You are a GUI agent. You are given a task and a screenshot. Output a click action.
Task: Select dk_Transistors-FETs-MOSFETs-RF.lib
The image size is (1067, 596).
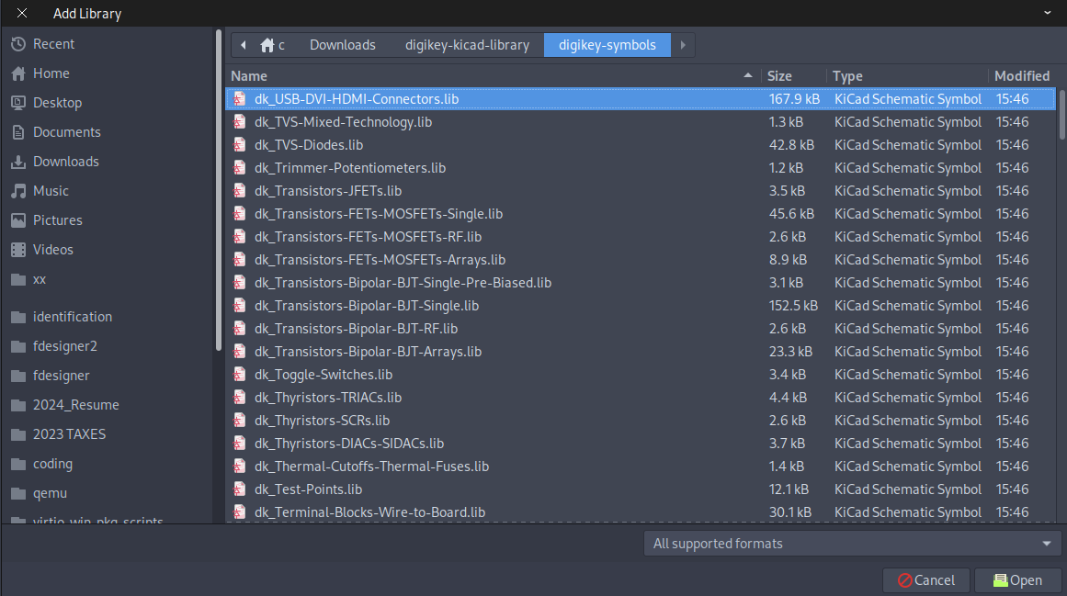coord(641,237)
